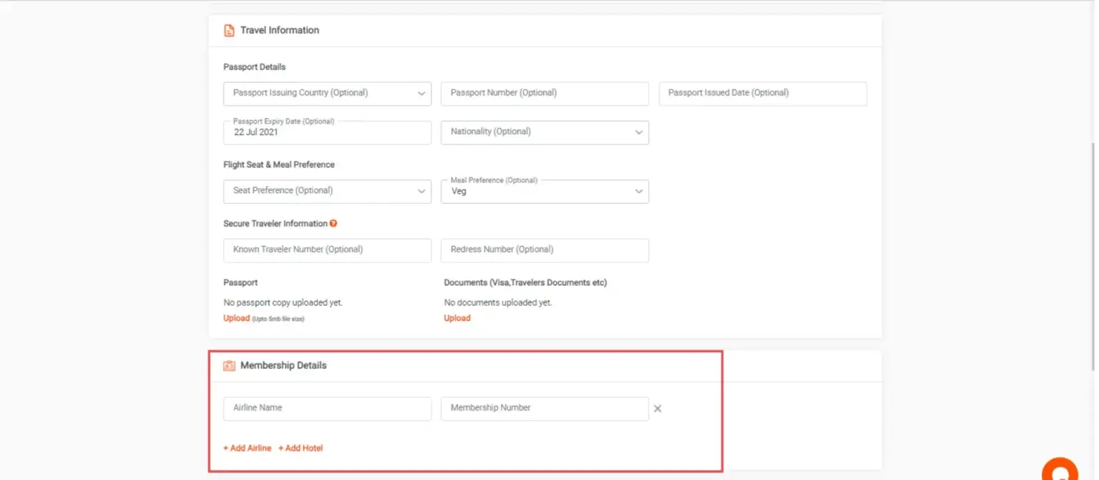
Task: Click into the Redress Number field
Action: coord(544,250)
